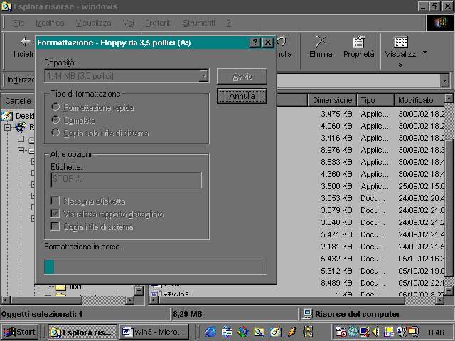Viewport: 455px width, 341px height.
Task: Click the 3.475 KB file size cell
Action: tap(336, 114)
